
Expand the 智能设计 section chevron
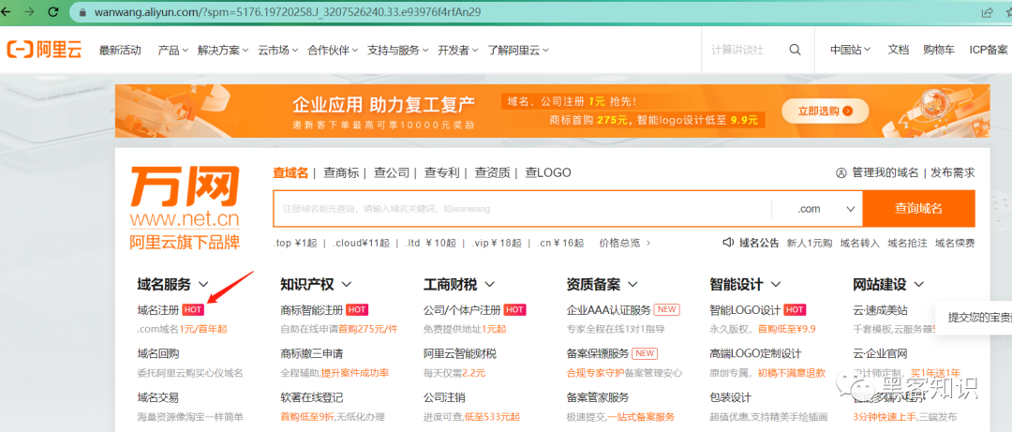click(x=776, y=284)
